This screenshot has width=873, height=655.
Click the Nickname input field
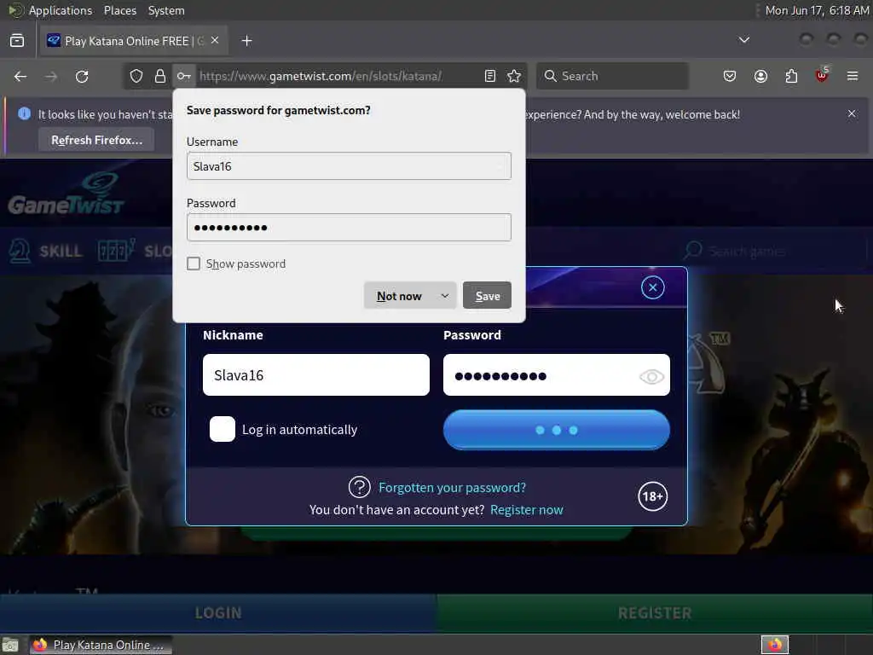tap(316, 375)
